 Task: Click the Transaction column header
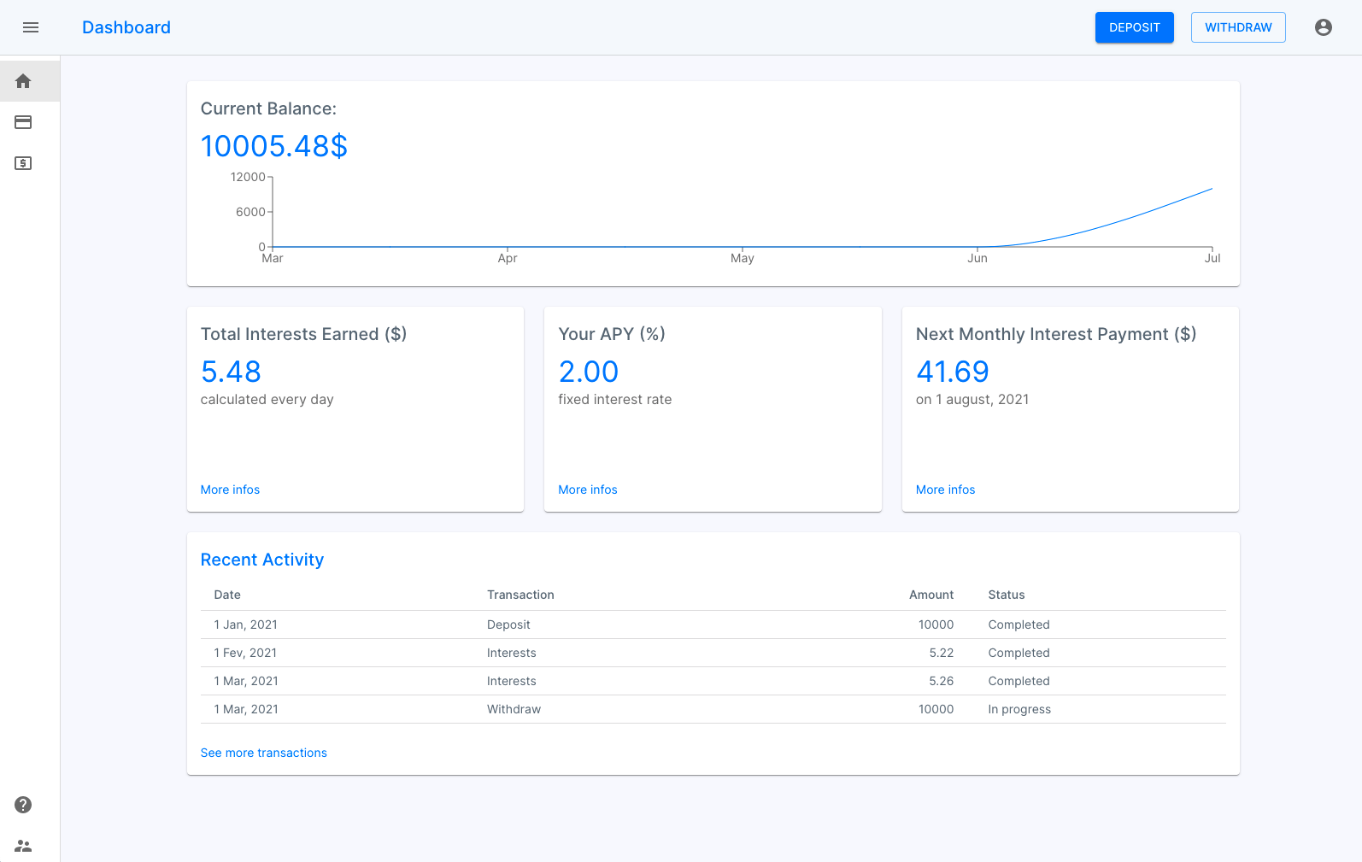coord(520,595)
